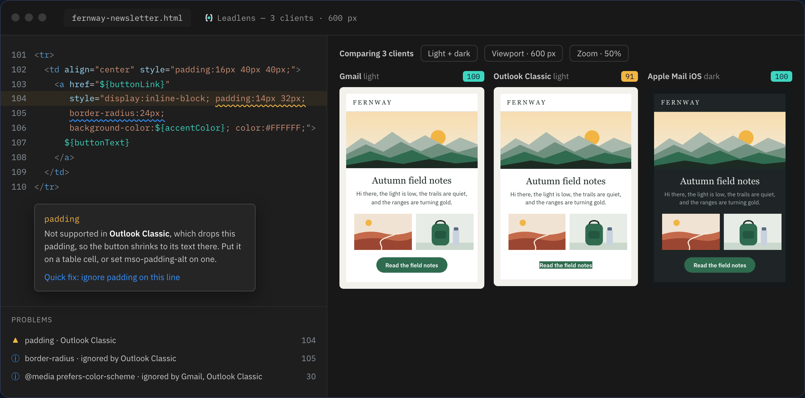Image resolution: width=805 pixels, height=398 pixels.
Task: Click Quick fix: ignore padding on this line
Action: tap(112, 277)
